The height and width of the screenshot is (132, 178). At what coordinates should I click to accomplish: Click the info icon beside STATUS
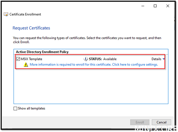85,59
